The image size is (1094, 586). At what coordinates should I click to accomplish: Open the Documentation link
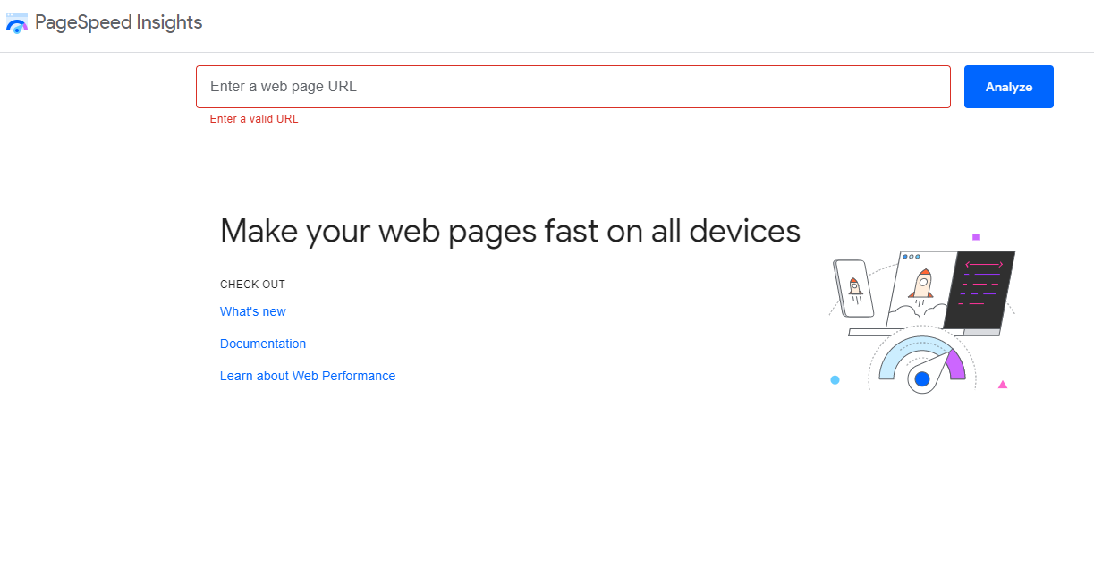click(x=263, y=344)
